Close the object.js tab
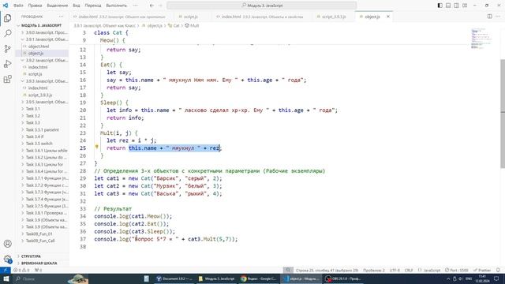Image resolution: width=505 pixels, height=284 pixels. (388, 17)
